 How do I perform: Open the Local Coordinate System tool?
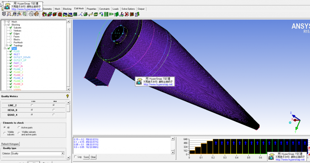[19, 14]
